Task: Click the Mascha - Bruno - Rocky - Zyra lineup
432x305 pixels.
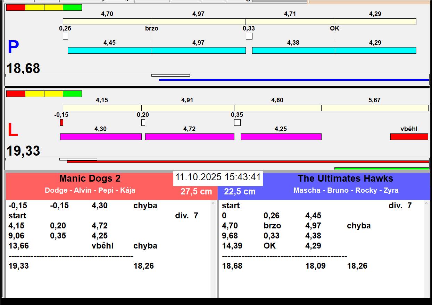Action: pos(346,190)
